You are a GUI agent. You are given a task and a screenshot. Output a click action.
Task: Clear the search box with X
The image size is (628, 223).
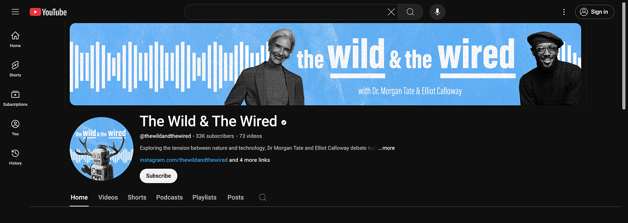(x=391, y=12)
